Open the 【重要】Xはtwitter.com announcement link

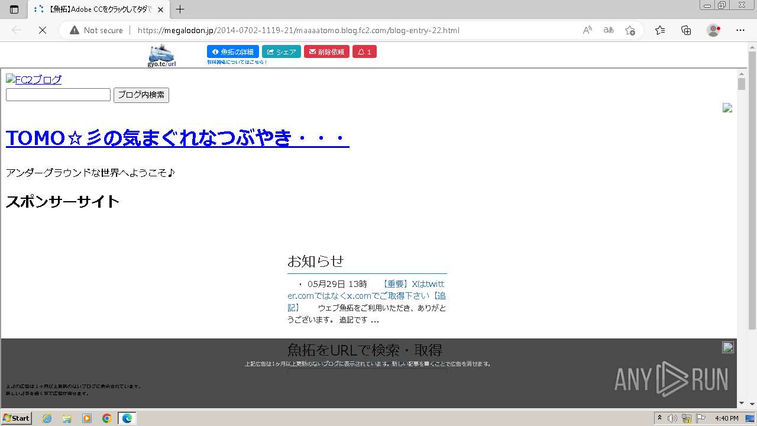pyautogui.click(x=367, y=295)
